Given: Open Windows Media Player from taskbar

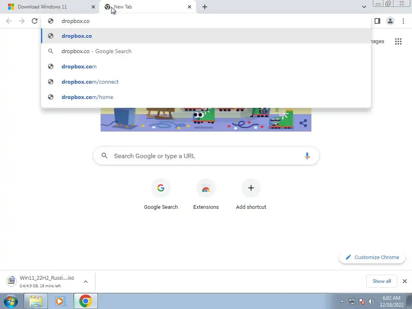Looking at the screenshot, I should [60, 301].
